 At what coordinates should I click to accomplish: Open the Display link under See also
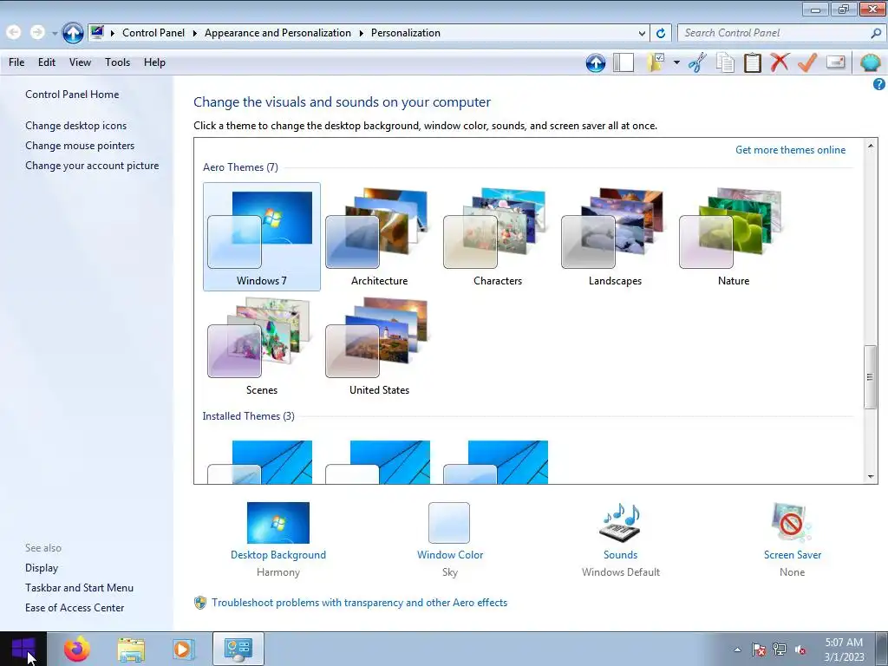(x=42, y=568)
